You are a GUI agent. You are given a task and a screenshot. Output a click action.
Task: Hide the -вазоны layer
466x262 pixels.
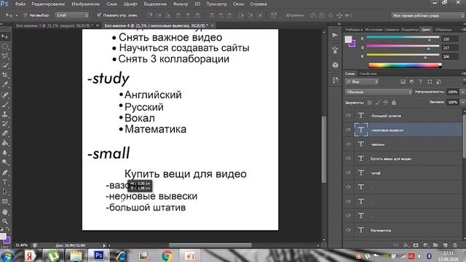(348, 144)
